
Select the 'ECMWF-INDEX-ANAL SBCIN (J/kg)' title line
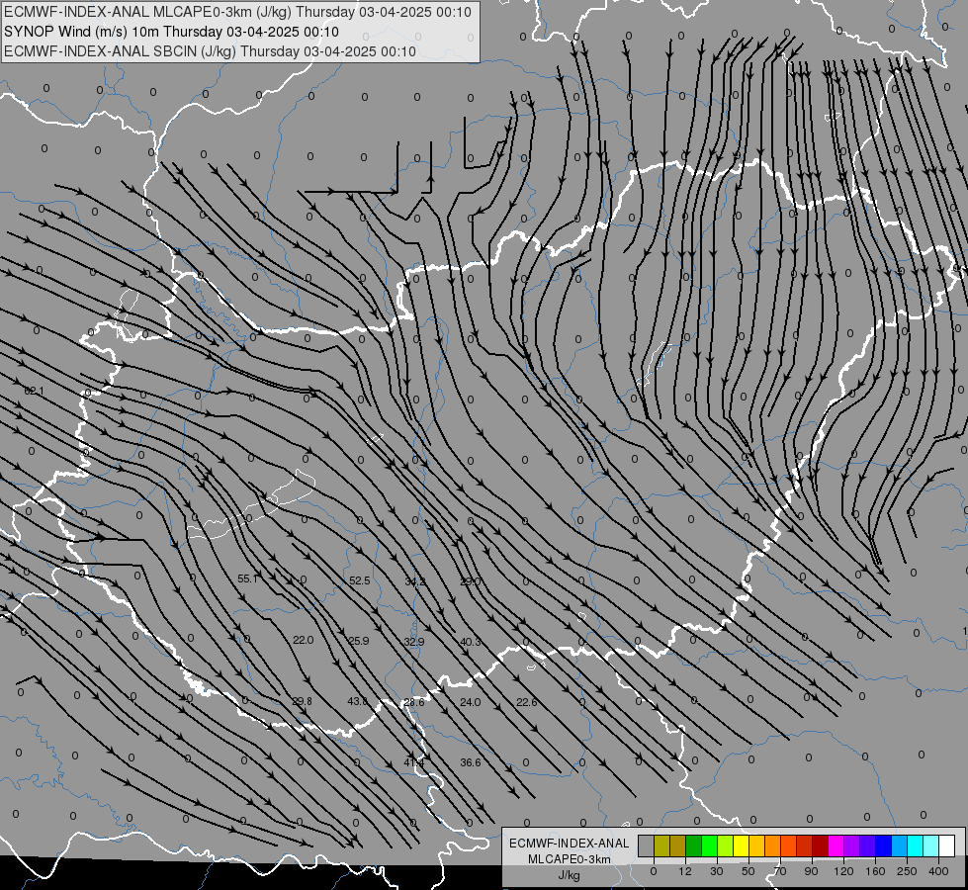pos(210,51)
